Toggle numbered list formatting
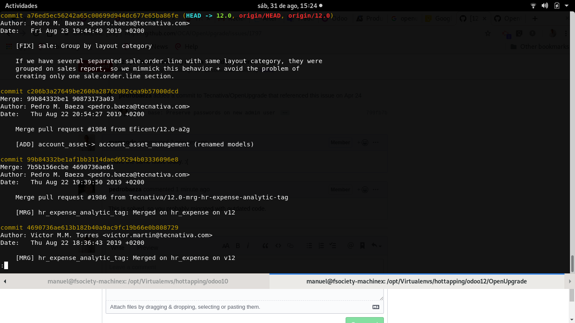This screenshot has width=575, height=323. click(x=321, y=246)
